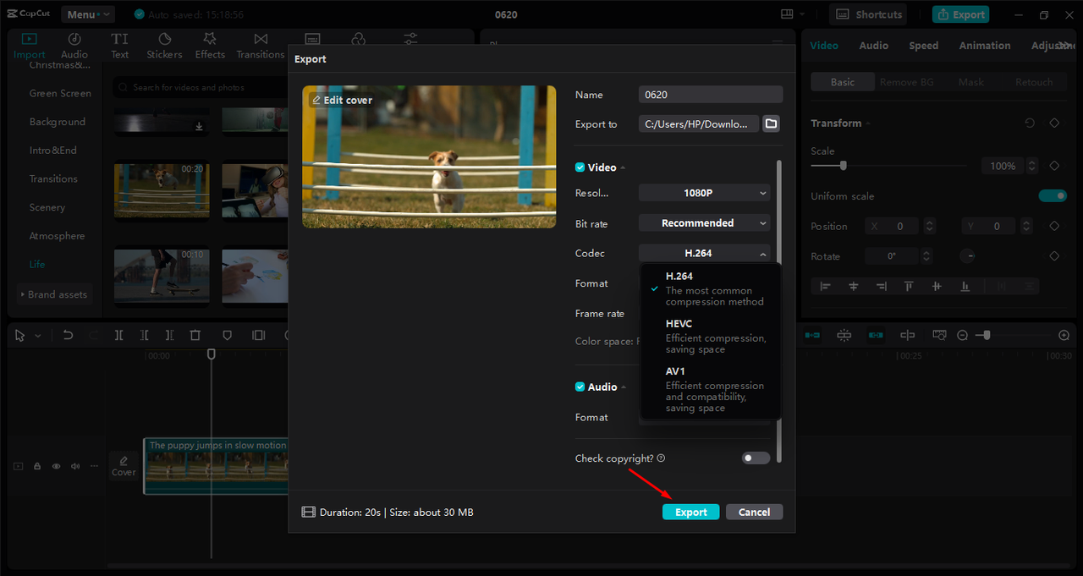
Task: Click the marker shield icon in timeline toolbar
Action: pyautogui.click(x=228, y=335)
